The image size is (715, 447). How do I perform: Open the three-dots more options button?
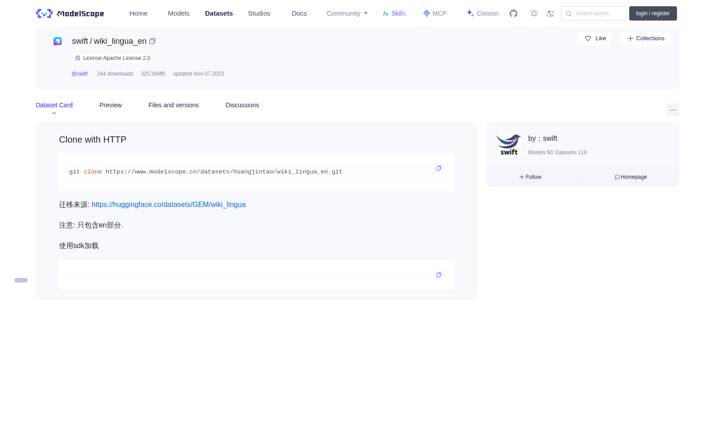pyautogui.click(x=673, y=110)
